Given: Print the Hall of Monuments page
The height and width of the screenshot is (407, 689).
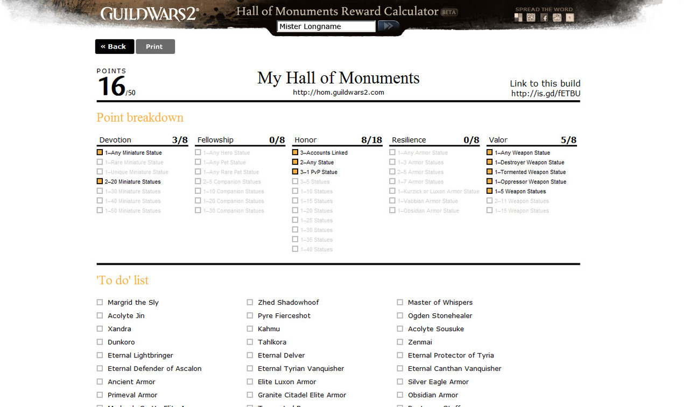Looking at the screenshot, I should pos(155,46).
